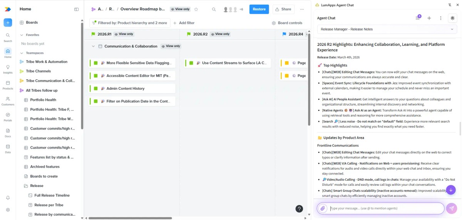Open Customers from the left rail
This screenshot has width=462, height=220.
(x=8, y=101)
